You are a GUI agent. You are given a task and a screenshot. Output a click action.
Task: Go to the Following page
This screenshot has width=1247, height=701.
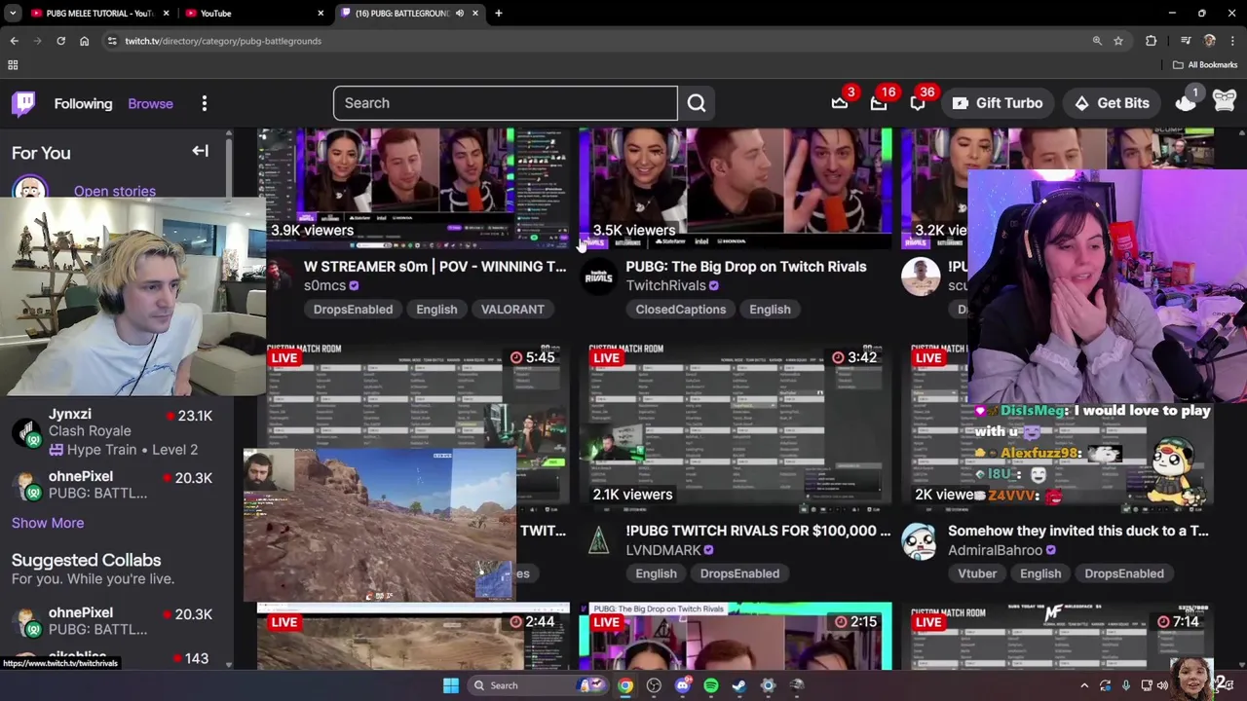(83, 103)
